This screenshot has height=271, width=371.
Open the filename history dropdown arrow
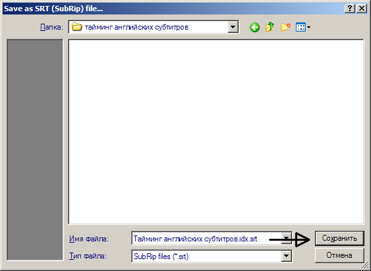pos(287,239)
